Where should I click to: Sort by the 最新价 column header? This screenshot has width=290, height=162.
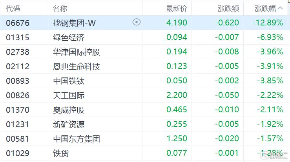tap(177, 9)
